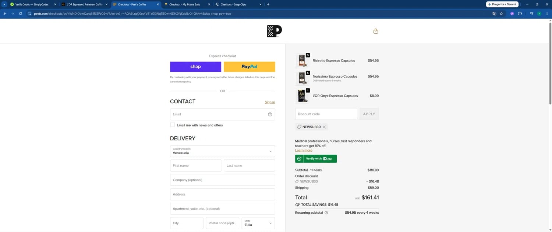Open a new browser tab
552x232 pixels.
coord(268,4)
